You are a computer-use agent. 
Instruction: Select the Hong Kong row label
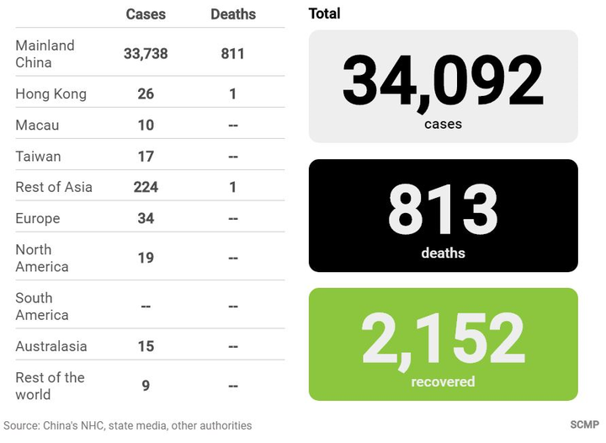pos(50,93)
